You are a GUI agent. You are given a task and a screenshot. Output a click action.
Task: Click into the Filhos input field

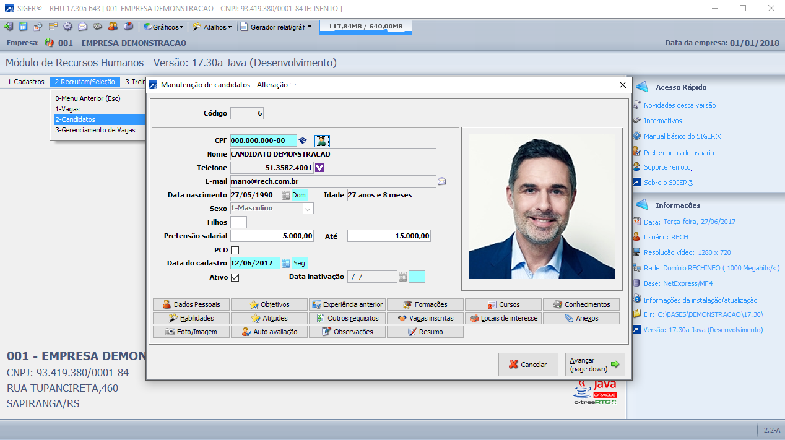pyautogui.click(x=238, y=222)
